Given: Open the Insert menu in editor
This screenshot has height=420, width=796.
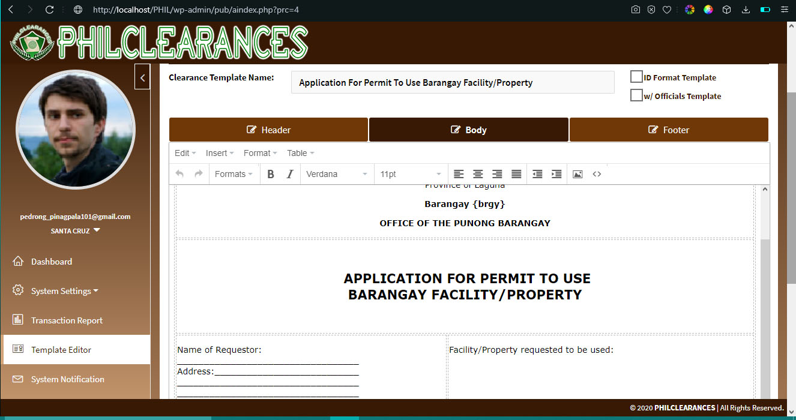Looking at the screenshot, I should point(220,153).
